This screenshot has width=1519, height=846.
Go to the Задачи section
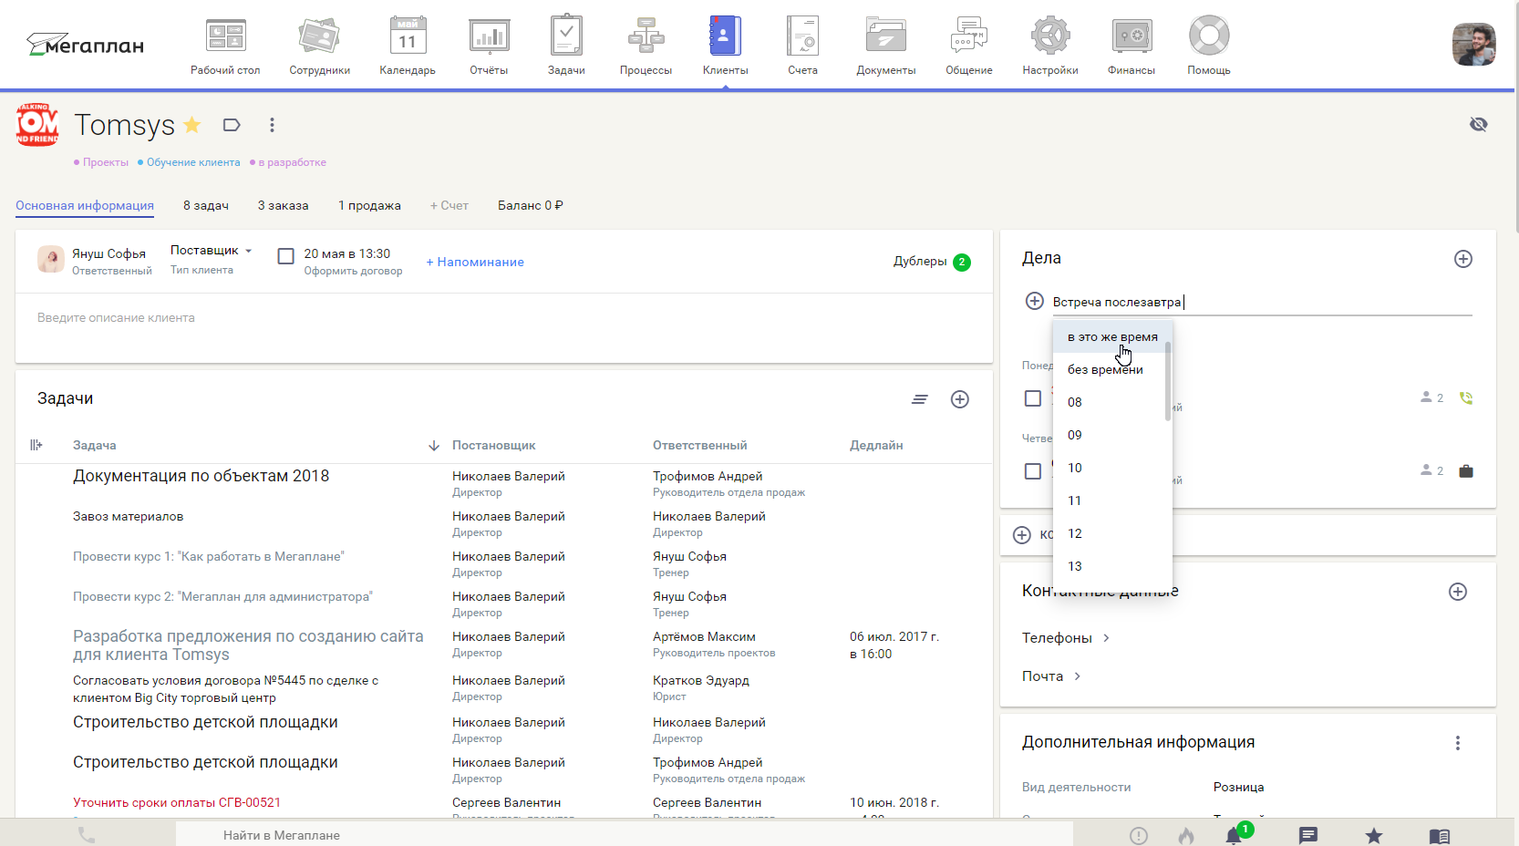point(566,46)
